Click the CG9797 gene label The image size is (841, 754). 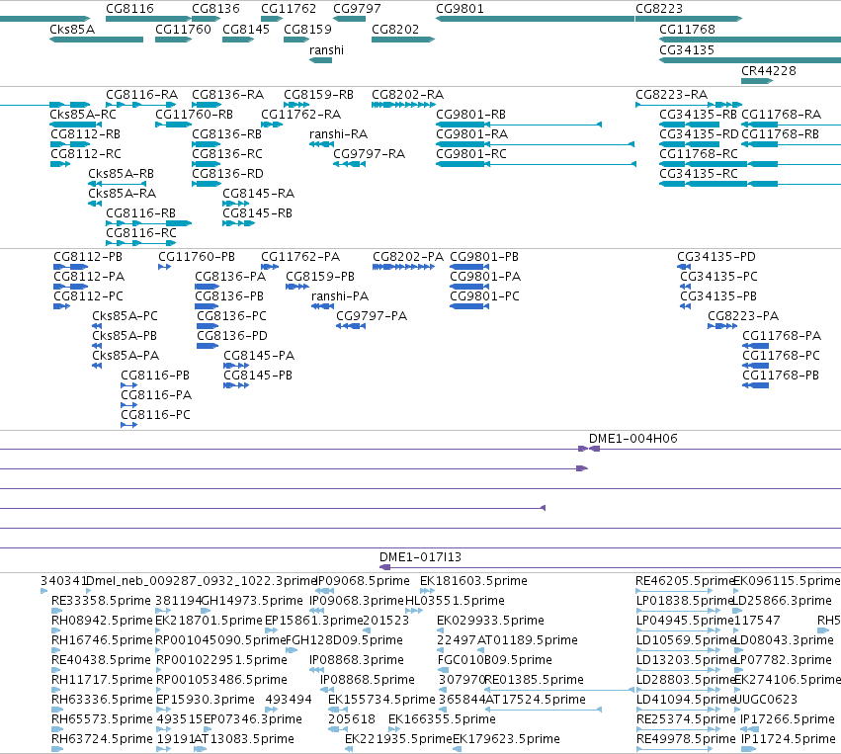[x=357, y=9]
